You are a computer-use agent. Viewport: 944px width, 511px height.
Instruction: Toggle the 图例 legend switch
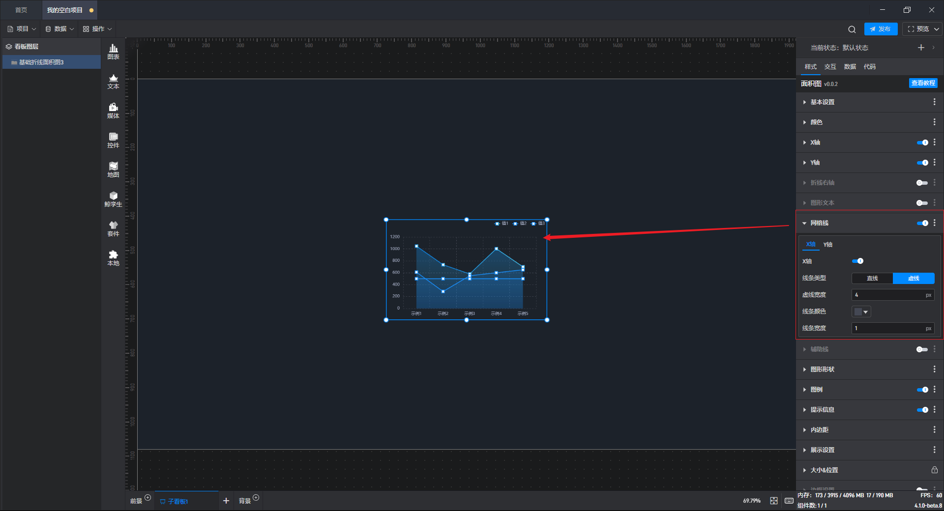[922, 390]
